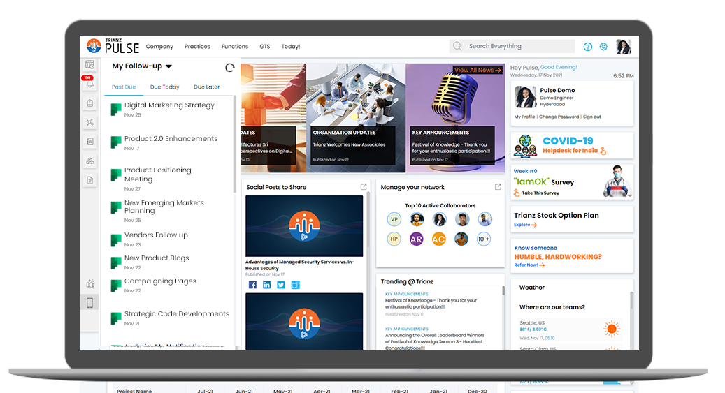Select the VP collaborator avatar

(394, 219)
